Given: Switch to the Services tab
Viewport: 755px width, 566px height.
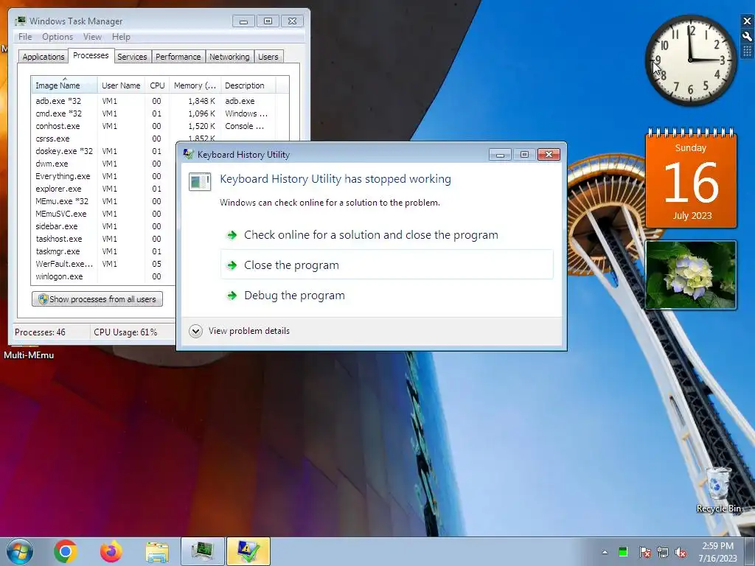Looking at the screenshot, I should click(132, 57).
